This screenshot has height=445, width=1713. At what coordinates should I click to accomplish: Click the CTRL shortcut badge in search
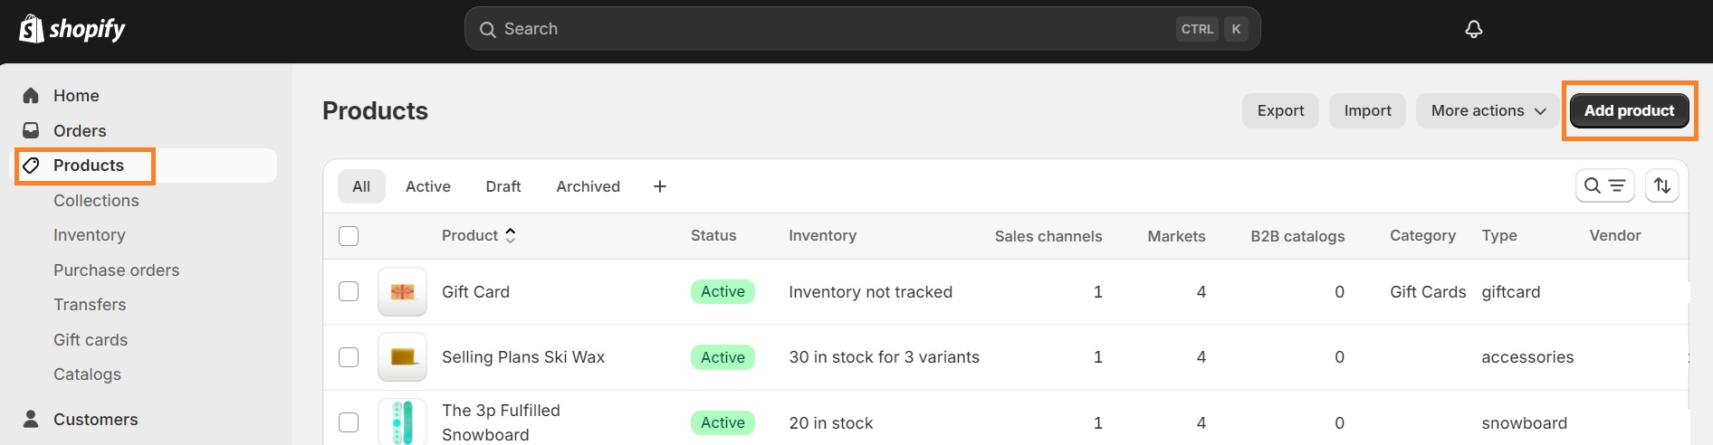click(1197, 29)
